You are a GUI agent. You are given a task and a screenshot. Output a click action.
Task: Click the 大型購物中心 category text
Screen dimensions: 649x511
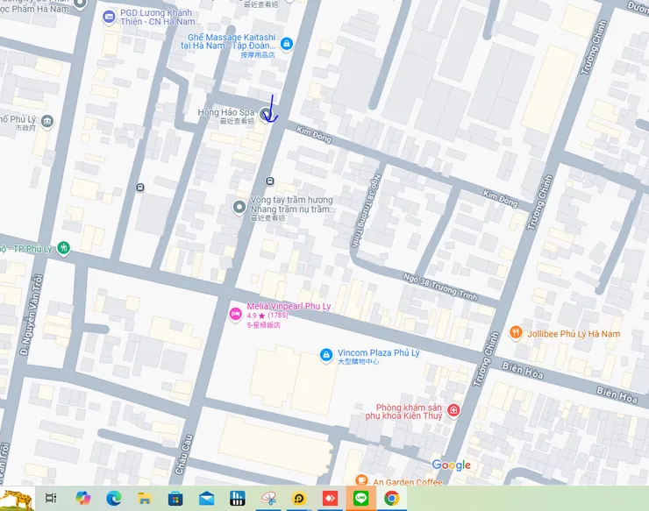[358, 362]
